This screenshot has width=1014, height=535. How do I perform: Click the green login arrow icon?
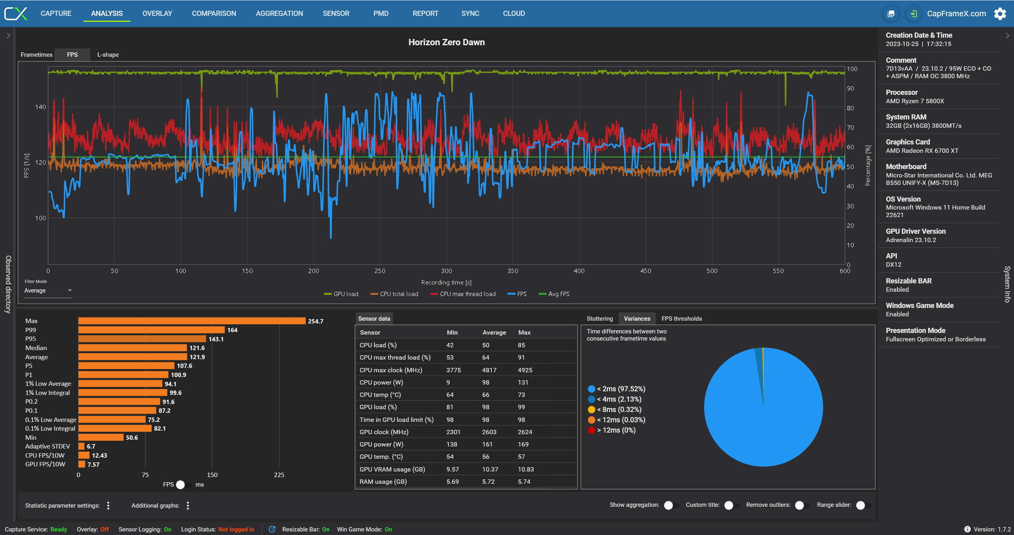tap(914, 14)
